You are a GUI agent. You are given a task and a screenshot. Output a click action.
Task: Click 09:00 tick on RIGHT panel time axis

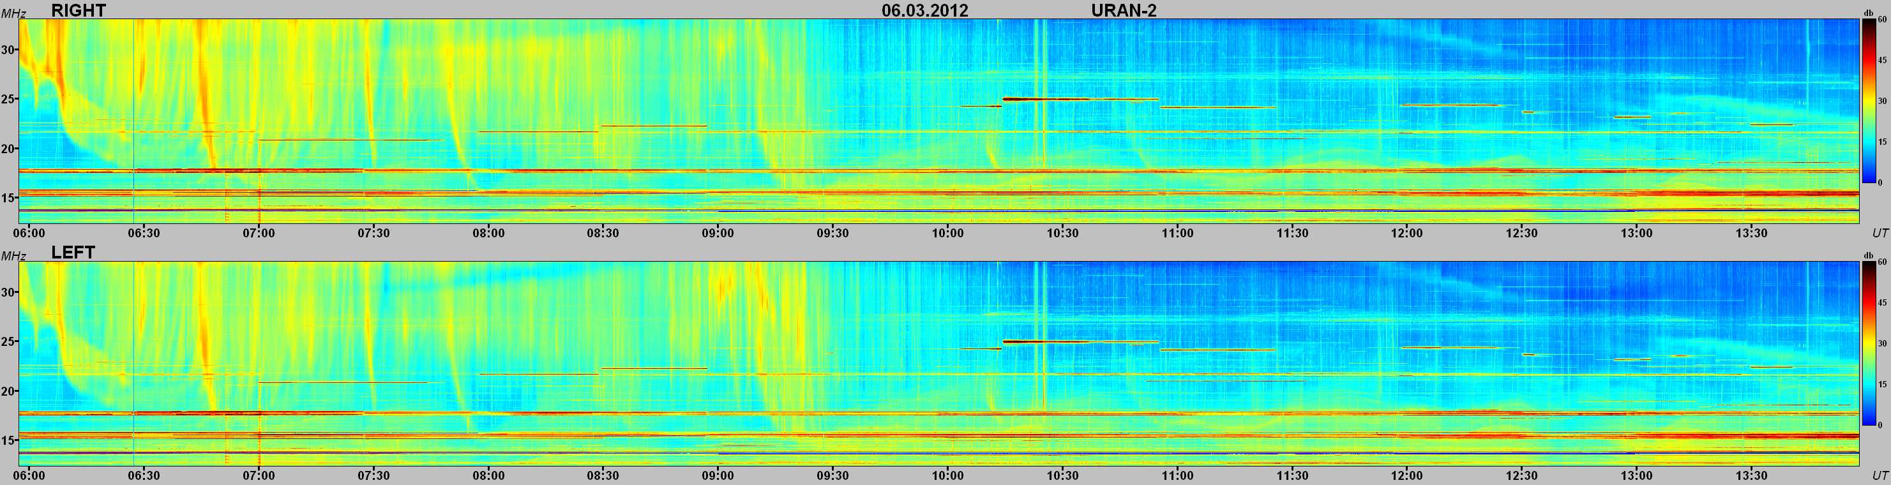click(718, 232)
